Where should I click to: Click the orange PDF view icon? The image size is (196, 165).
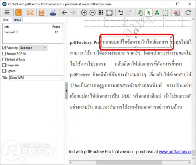[18, 12]
